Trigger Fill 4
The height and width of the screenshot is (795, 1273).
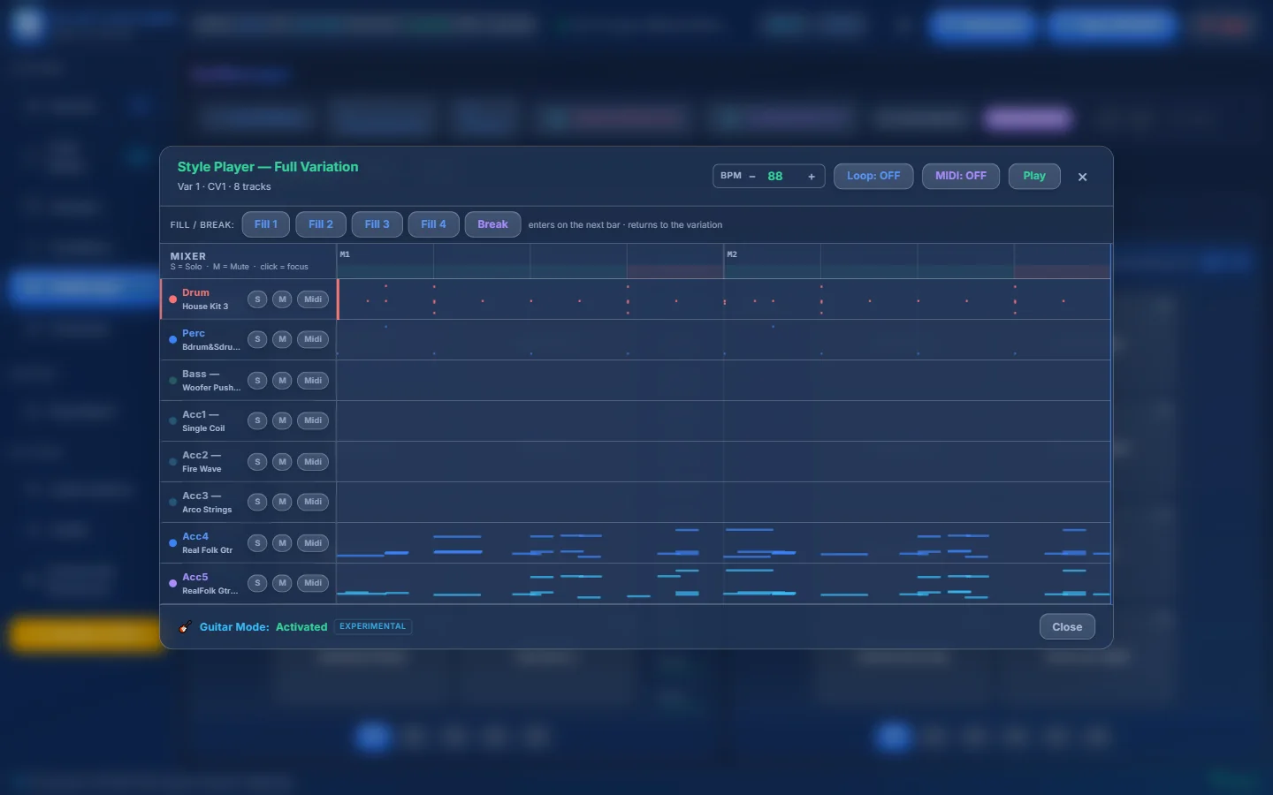[433, 224]
